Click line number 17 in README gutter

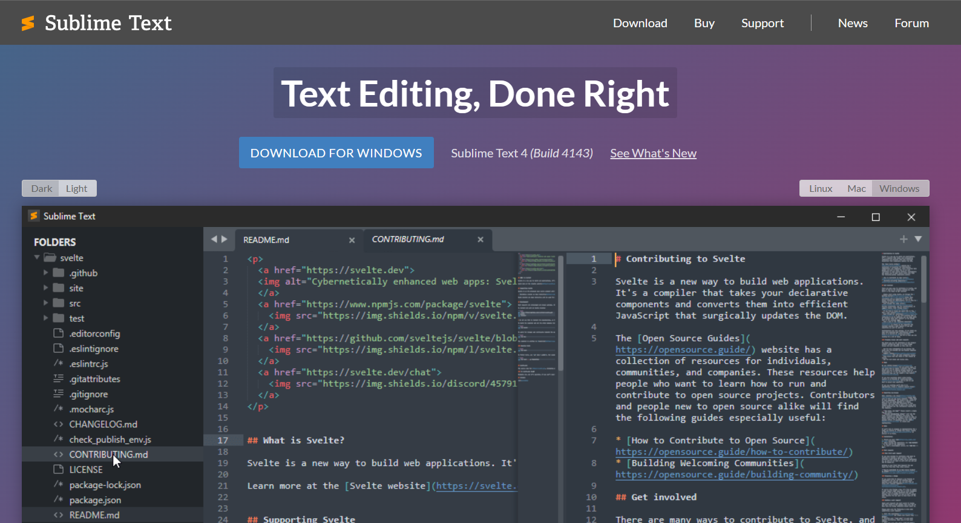click(x=223, y=440)
